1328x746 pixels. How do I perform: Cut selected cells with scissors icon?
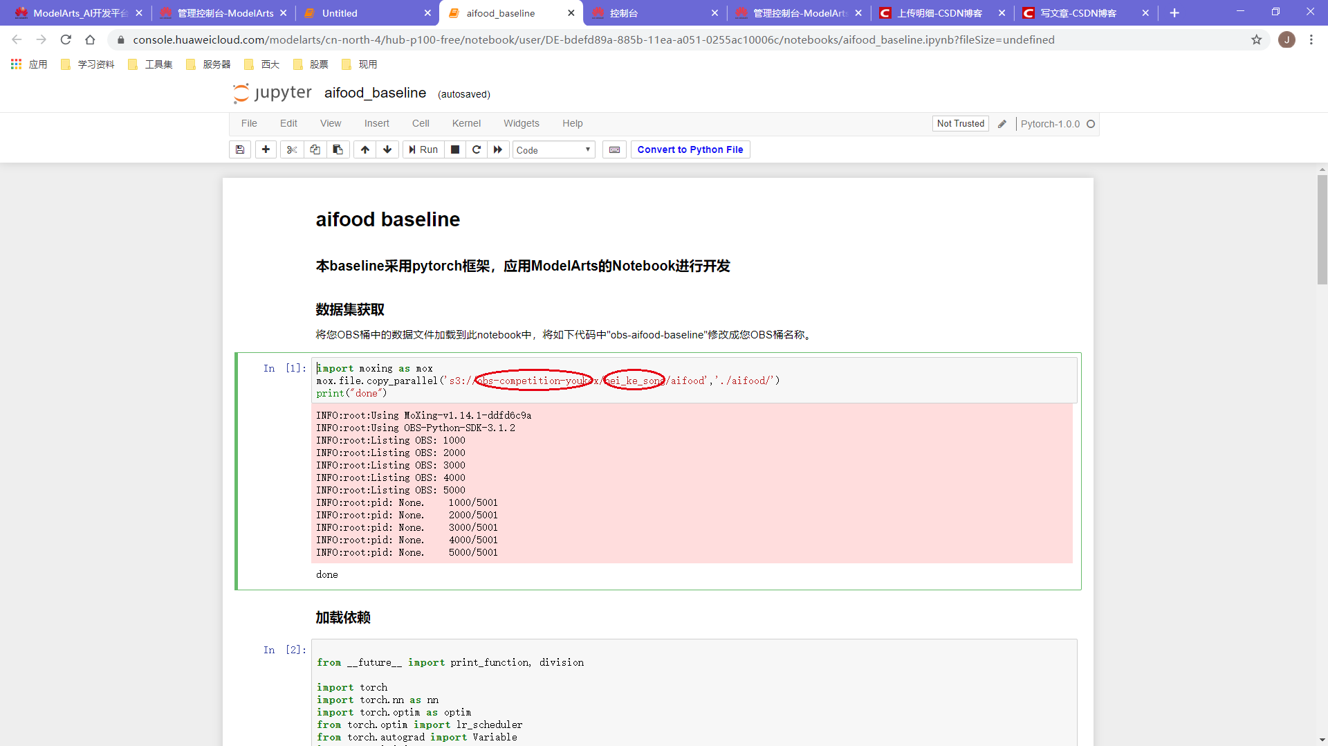(291, 149)
